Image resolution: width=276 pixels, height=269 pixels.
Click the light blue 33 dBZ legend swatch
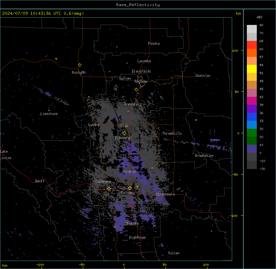click(x=252, y=125)
